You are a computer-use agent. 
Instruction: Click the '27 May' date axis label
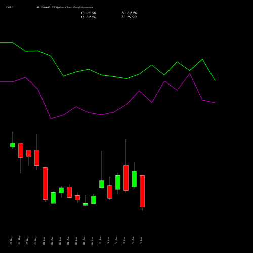click(27, 241)
